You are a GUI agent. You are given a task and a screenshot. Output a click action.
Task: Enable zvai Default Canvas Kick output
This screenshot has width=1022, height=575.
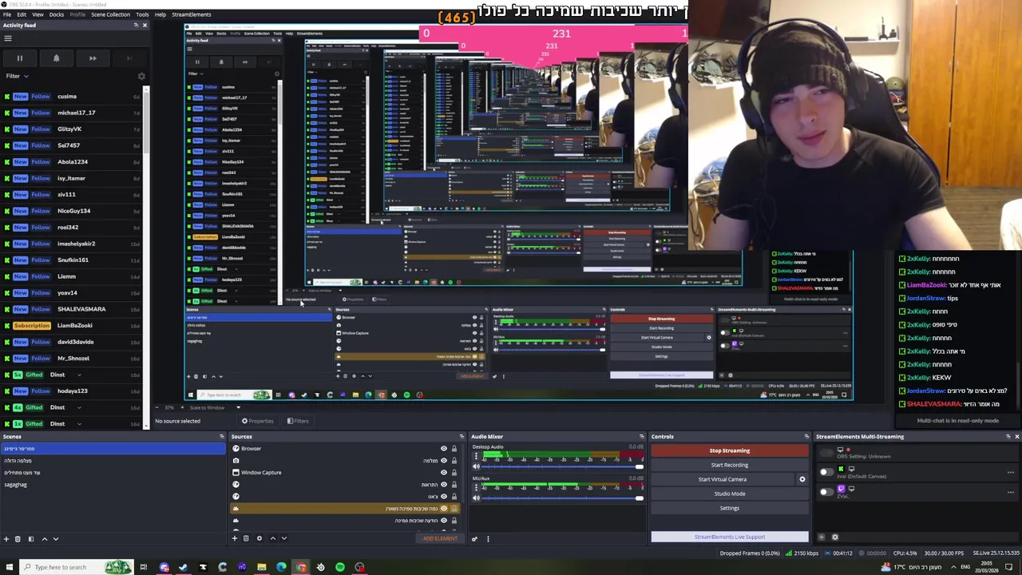point(826,472)
